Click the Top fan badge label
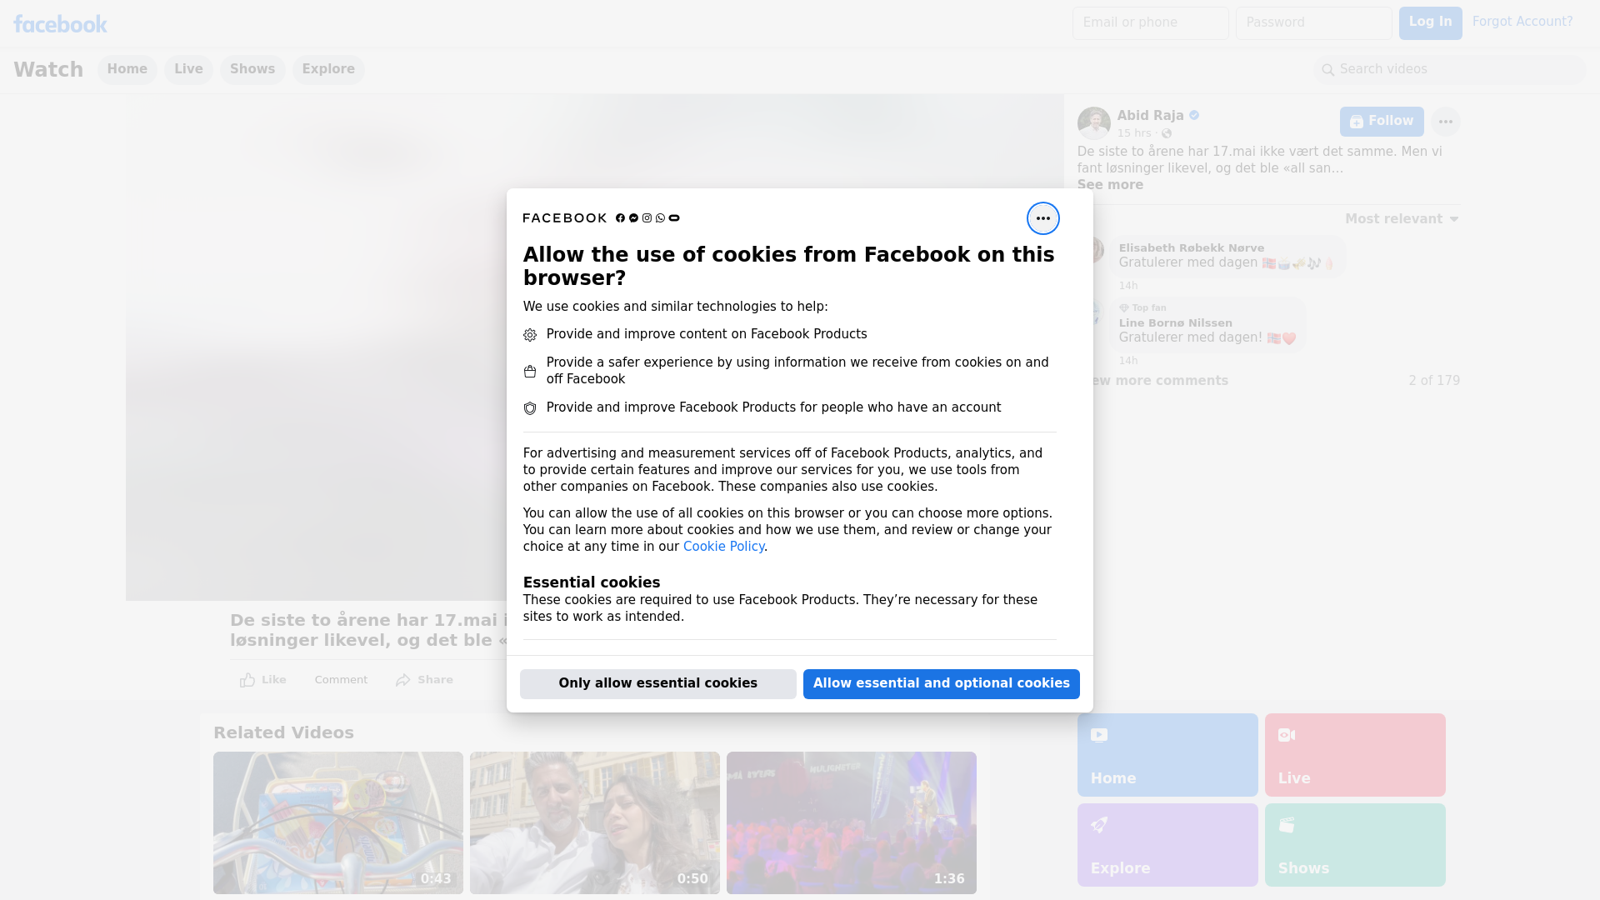 click(1149, 308)
